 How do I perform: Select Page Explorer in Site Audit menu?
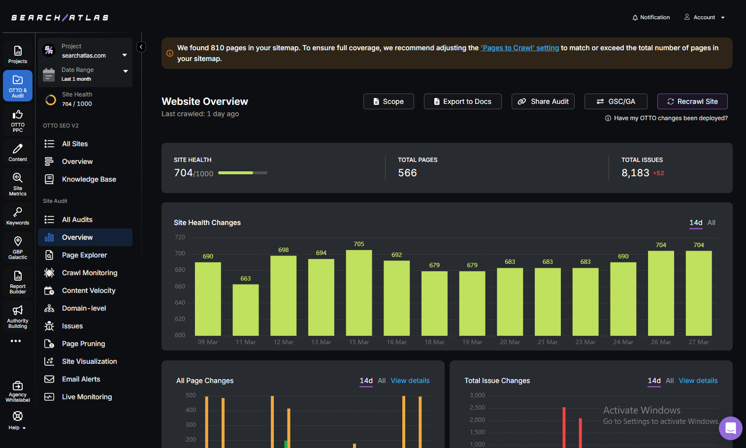84,255
